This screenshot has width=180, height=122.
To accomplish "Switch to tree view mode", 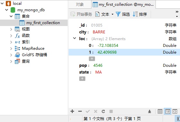I will [167, 111].
